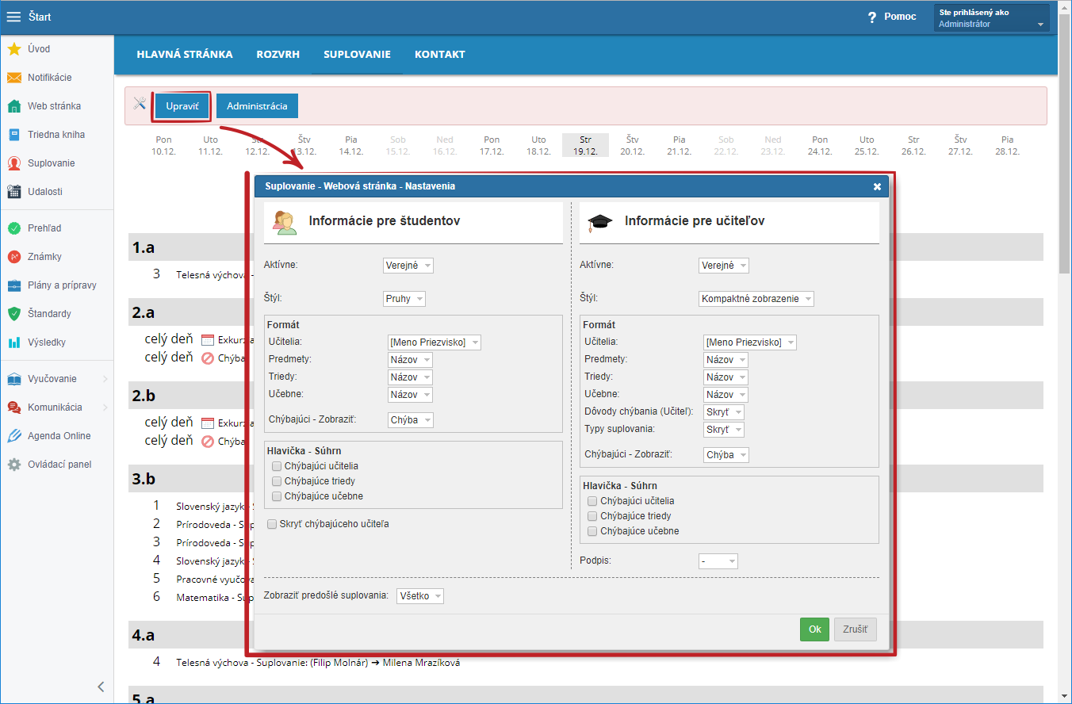Click the Exkurzia calendar icon in 2.a
The image size is (1072, 704).
pyautogui.click(x=208, y=339)
